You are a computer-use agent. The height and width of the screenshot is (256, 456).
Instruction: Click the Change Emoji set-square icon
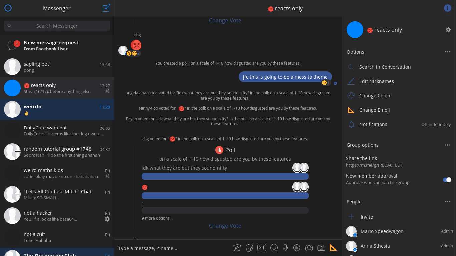coord(351,110)
